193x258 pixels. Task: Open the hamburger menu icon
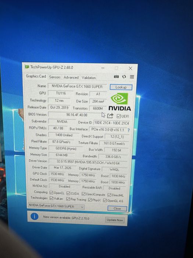[x=132, y=77]
